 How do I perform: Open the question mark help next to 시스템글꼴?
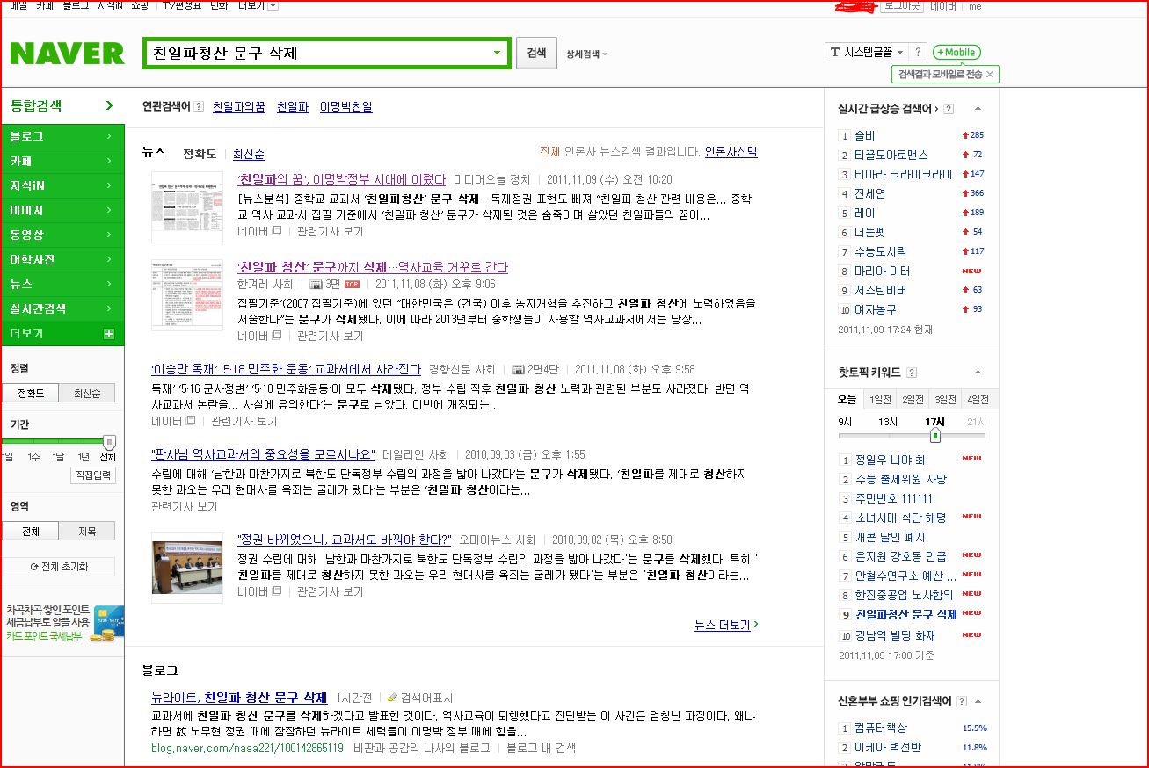(x=918, y=53)
